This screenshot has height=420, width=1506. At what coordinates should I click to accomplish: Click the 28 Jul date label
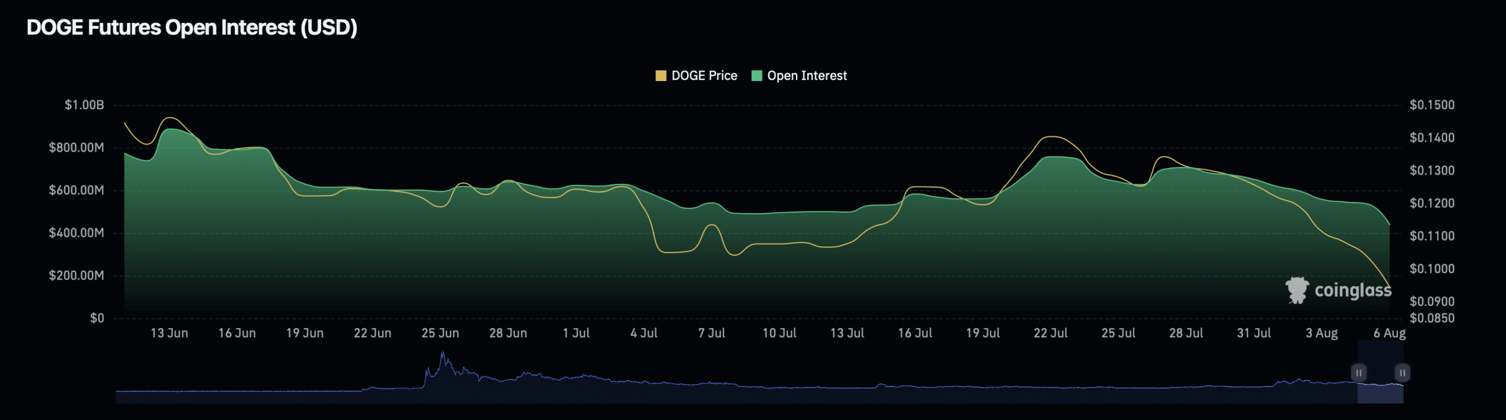pos(1186,333)
